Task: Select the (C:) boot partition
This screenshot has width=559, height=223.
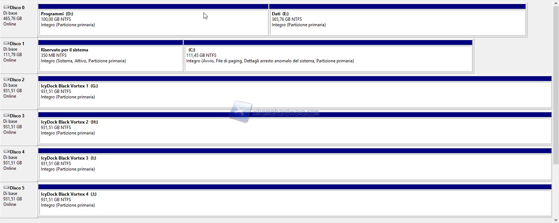Action: point(328,58)
